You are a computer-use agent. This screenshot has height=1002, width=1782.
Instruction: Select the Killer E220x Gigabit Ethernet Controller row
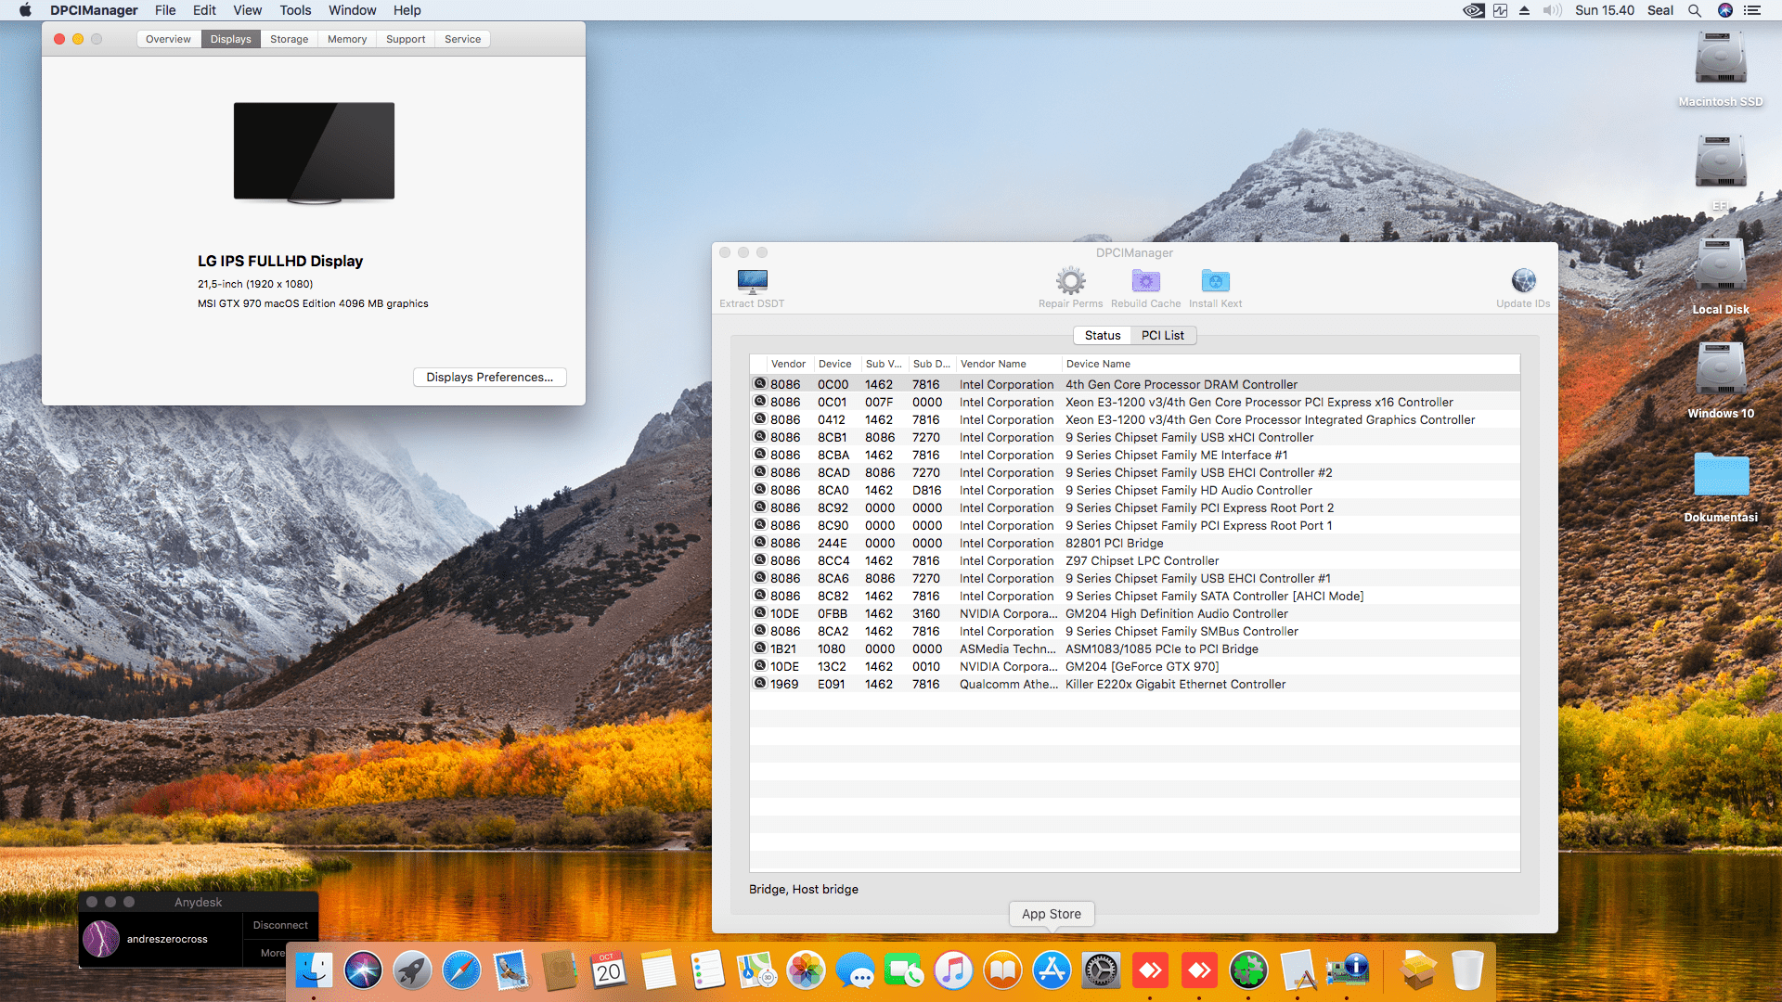(x=1175, y=684)
